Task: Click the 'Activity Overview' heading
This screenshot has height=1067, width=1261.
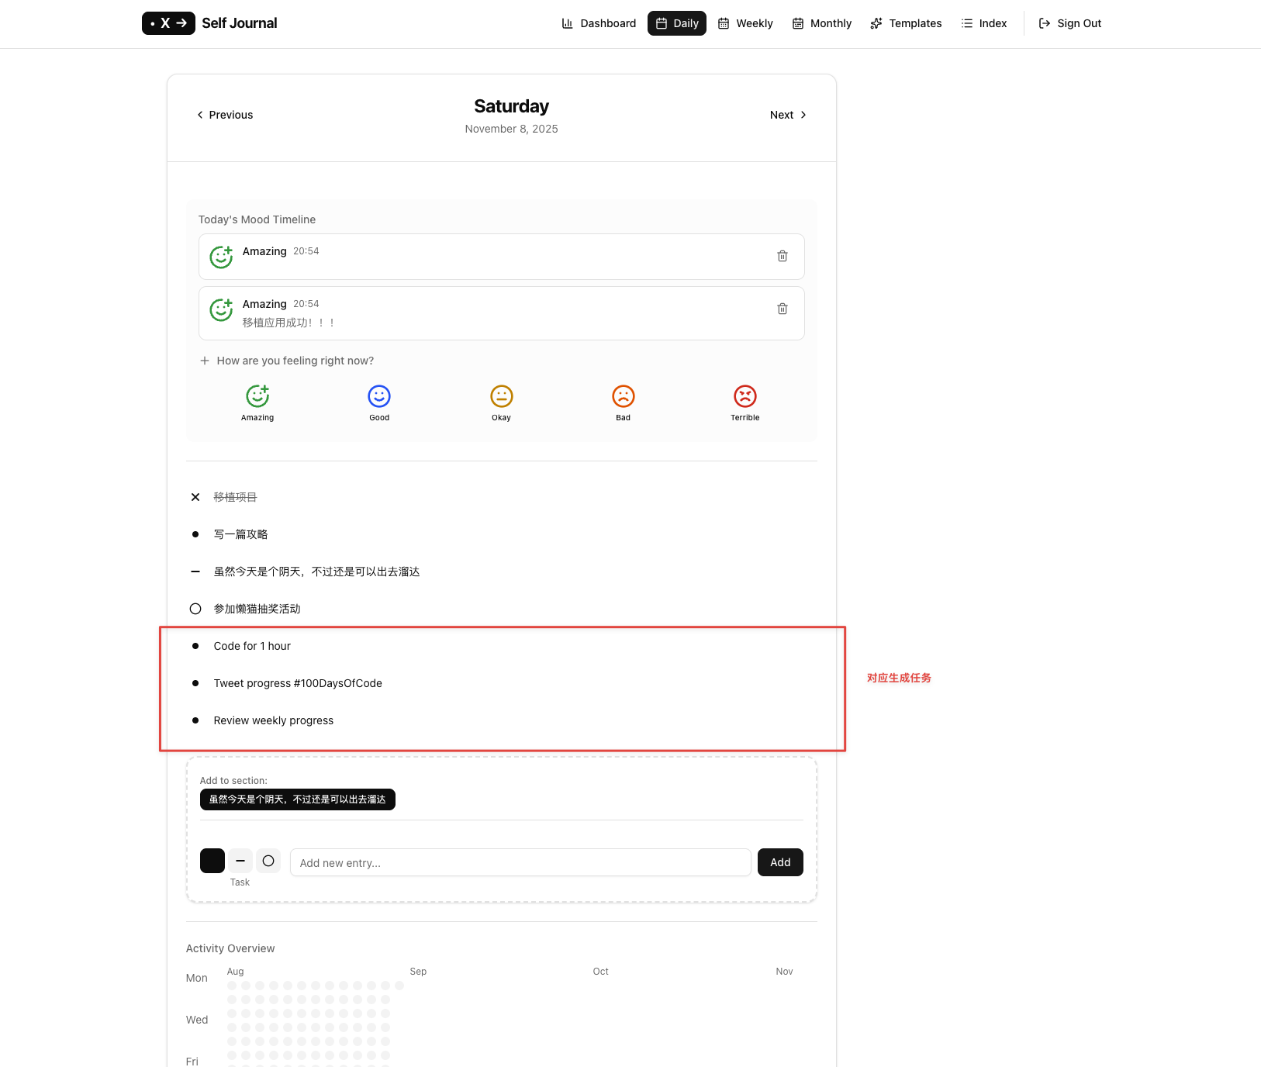Action: (230, 948)
